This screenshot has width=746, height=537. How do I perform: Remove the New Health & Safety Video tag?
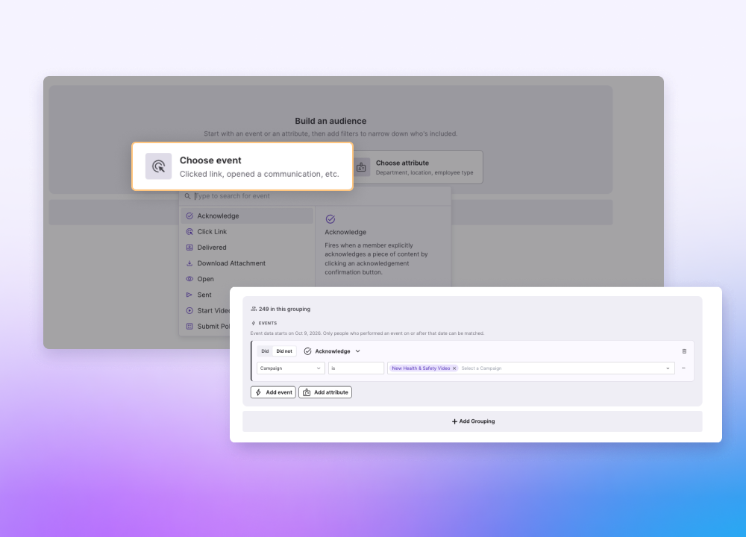[x=454, y=368]
